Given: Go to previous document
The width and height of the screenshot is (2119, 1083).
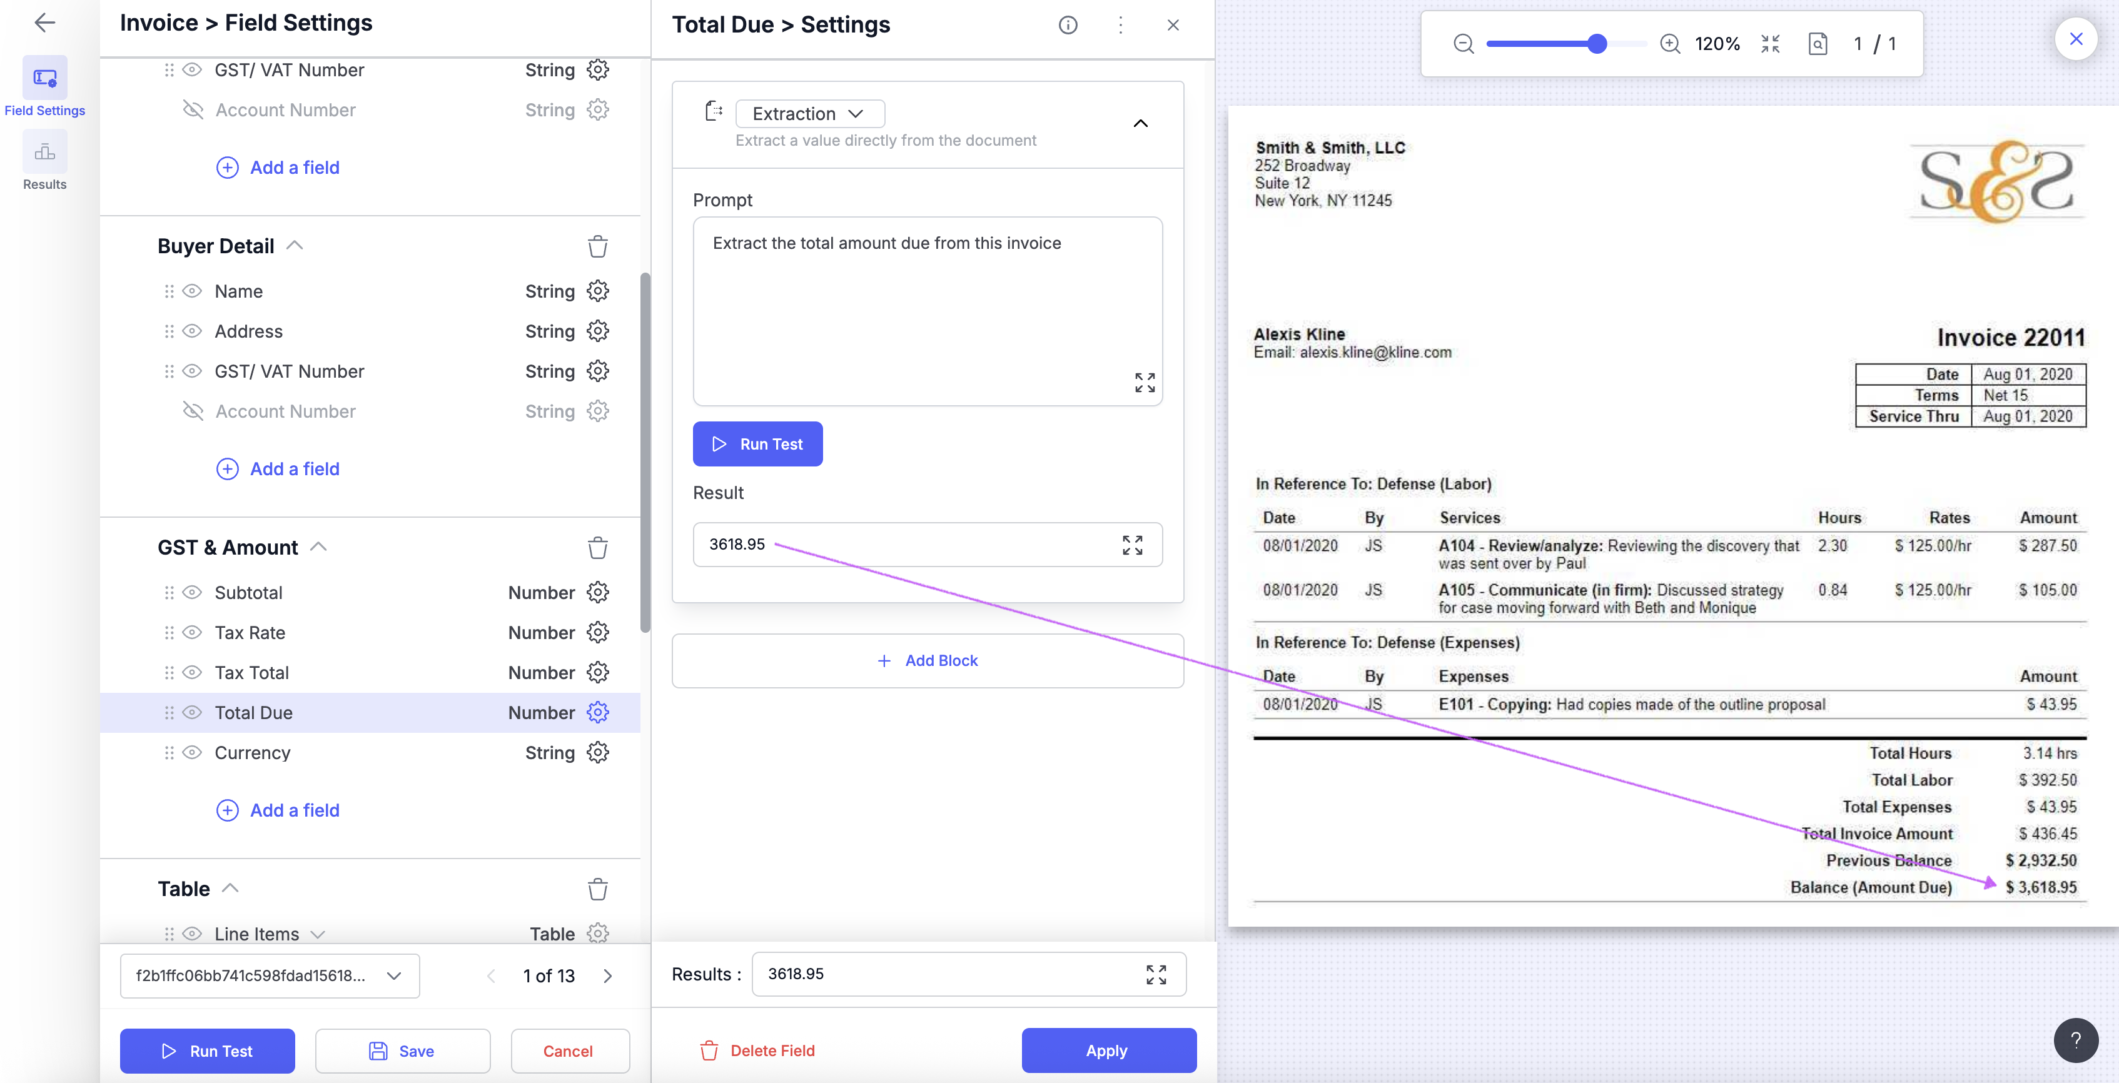Looking at the screenshot, I should click(491, 976).
